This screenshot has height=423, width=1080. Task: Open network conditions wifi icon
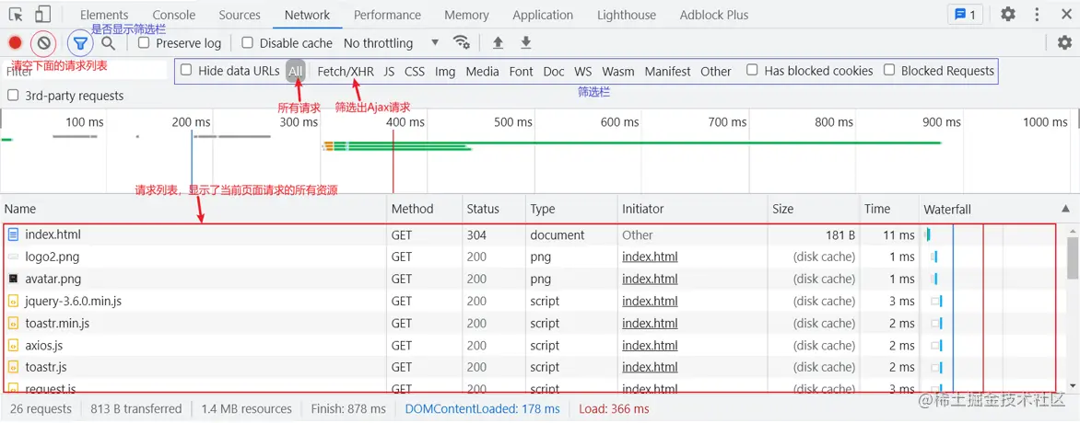click(x=462, y=43)
